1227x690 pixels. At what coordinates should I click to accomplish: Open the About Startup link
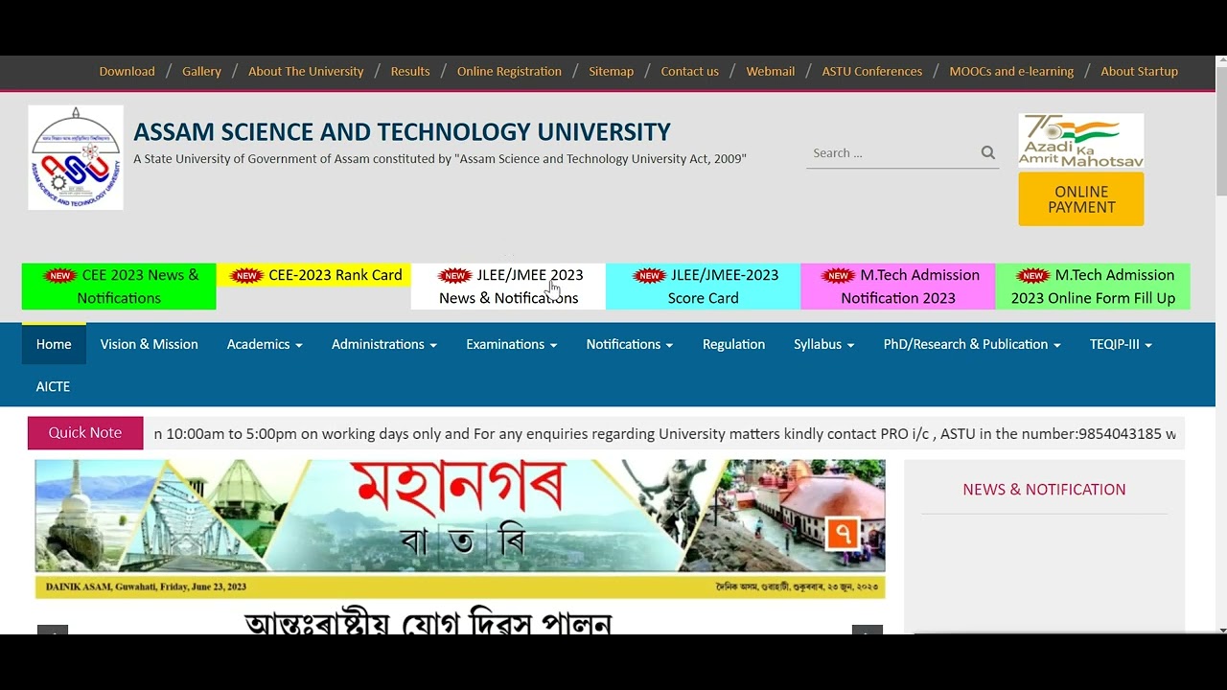pos(1139,71)
